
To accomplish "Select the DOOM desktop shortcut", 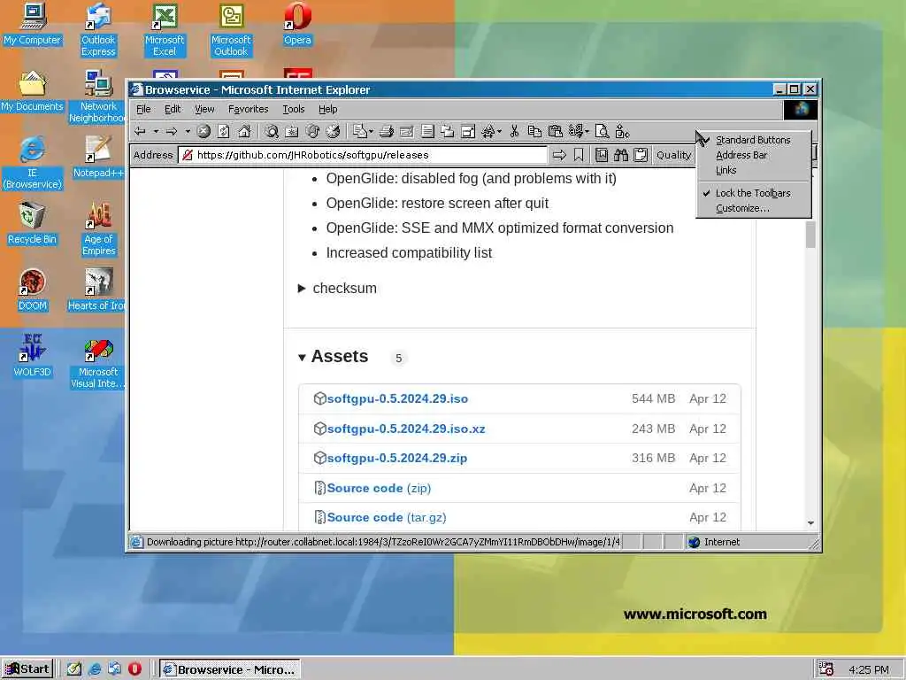I will point(32,290).
